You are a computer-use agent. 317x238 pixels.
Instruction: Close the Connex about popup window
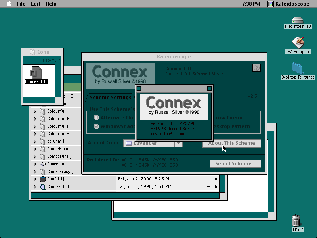pos(139,88)
